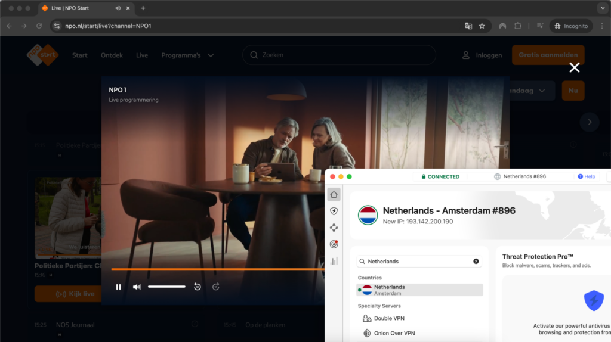Open the Vandaag day dropdown

point(532,91)
